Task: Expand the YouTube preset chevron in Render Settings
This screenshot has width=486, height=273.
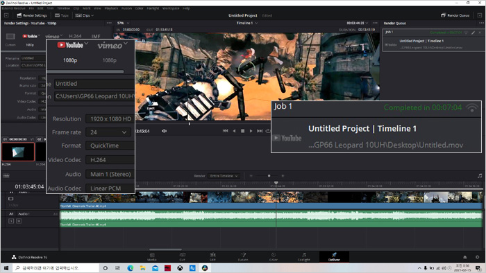Action: coord(40,35)
